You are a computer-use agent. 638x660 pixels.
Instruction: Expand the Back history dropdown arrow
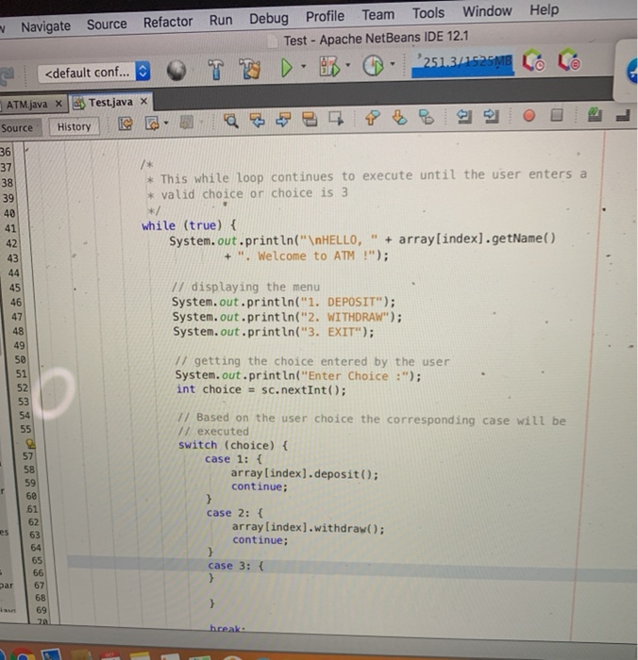[166, 123]
